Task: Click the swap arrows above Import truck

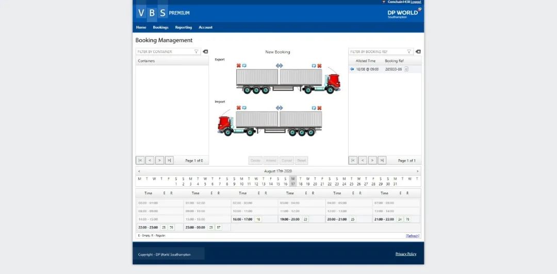Action: [279, 108]
